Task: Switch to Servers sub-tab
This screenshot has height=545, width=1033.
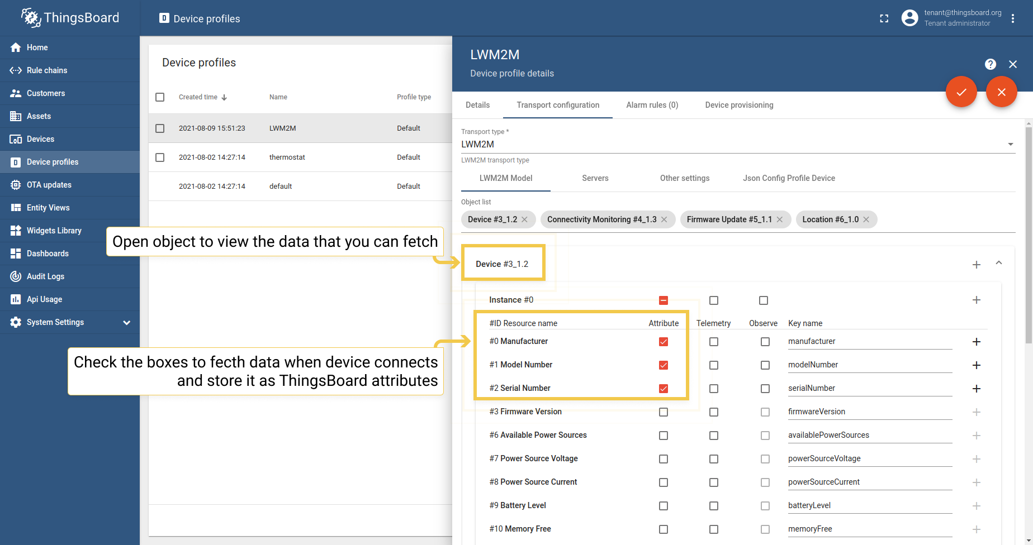Action: pos(595,178)
